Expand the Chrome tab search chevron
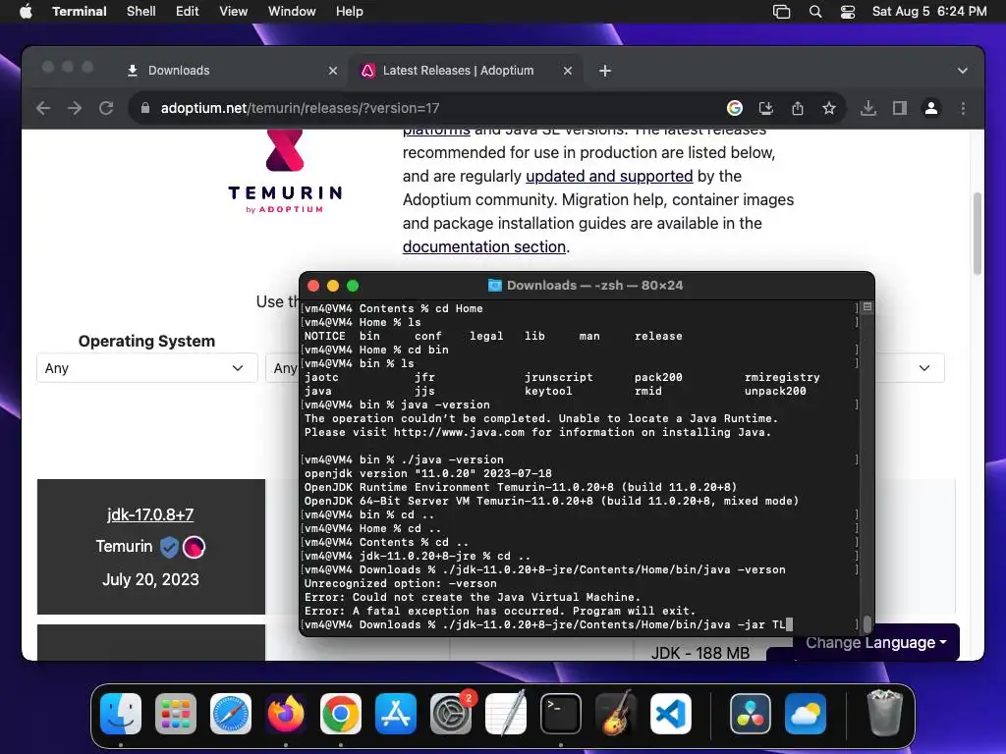The image size is (1006, 754). click(x=963, y=71)
